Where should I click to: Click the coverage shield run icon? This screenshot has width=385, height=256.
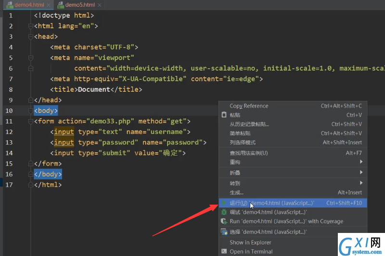point(224,221)
